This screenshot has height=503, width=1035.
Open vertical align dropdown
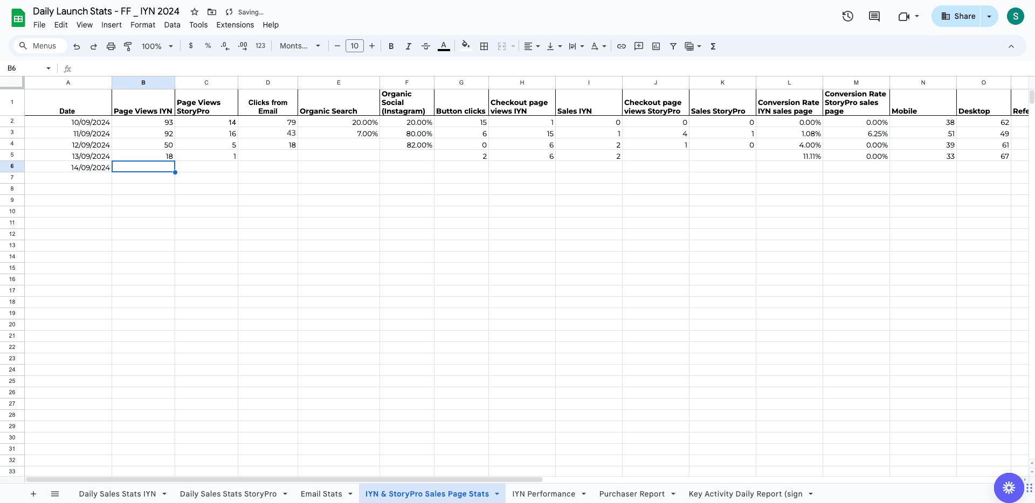(554, 46)
